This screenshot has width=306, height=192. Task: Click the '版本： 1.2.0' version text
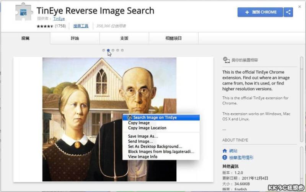233,172
